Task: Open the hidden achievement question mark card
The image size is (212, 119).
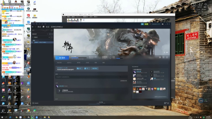Action: pos(92,91)
